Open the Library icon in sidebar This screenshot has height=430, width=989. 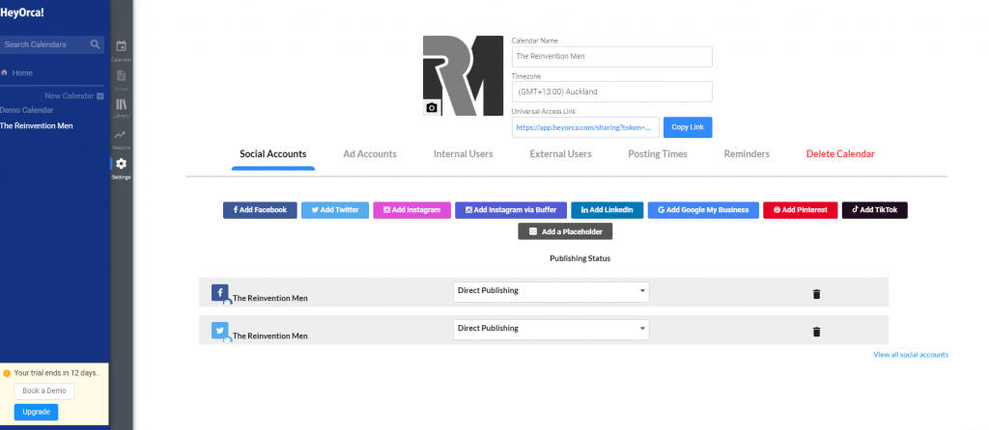click(x=121, y=105)
